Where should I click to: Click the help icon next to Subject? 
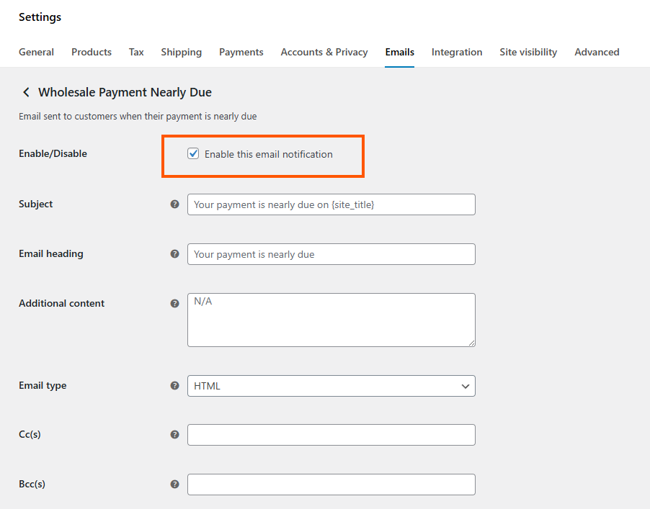(x=174, y=204)
